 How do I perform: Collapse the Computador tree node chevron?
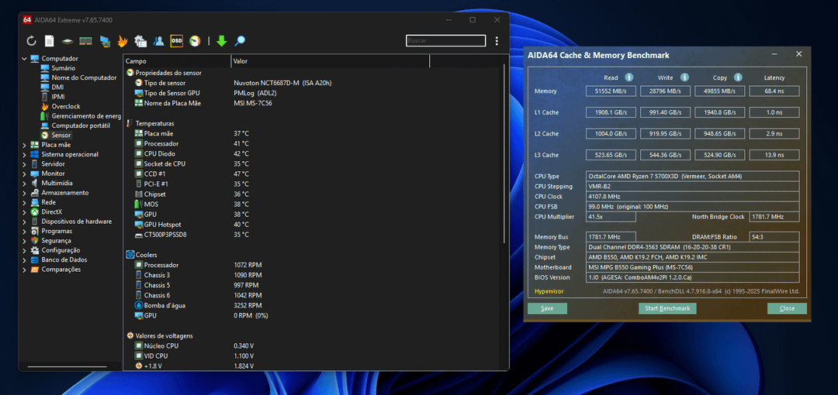coord(24,58)
